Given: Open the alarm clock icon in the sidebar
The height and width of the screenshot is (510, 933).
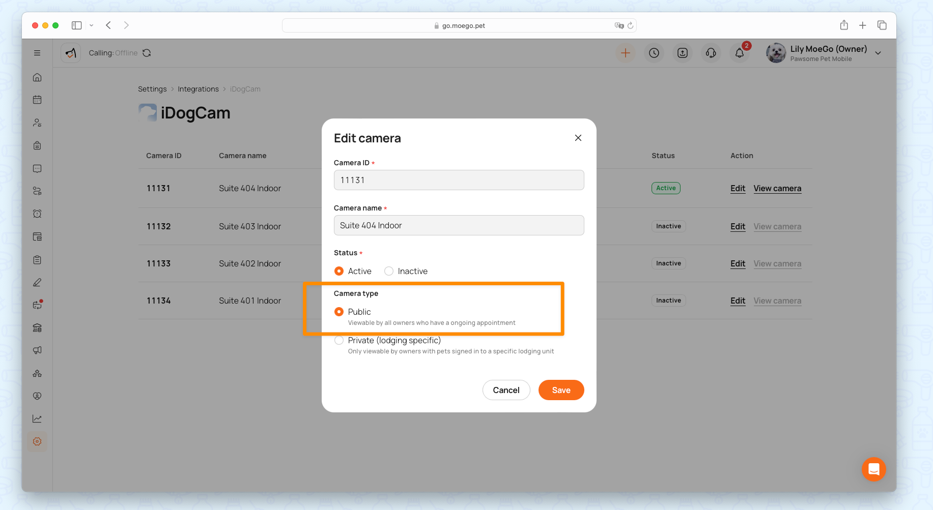Looking at the screenshot, I should [x=37, y=214].
